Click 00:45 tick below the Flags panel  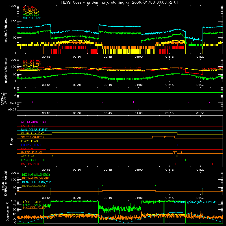pyautogui.click(x=108, y=170)
